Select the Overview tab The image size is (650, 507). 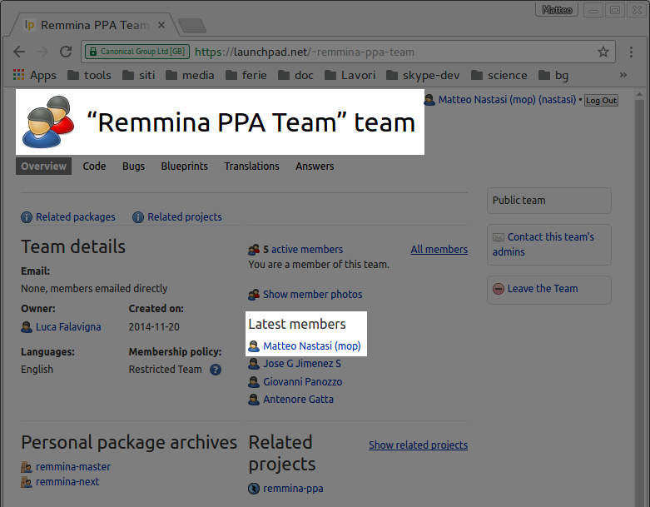[x=43, y=166]
